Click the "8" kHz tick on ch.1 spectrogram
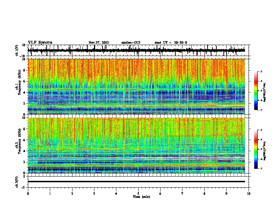Image resolution: width=280 pixels, height=217 pixels. pos(25,70)
